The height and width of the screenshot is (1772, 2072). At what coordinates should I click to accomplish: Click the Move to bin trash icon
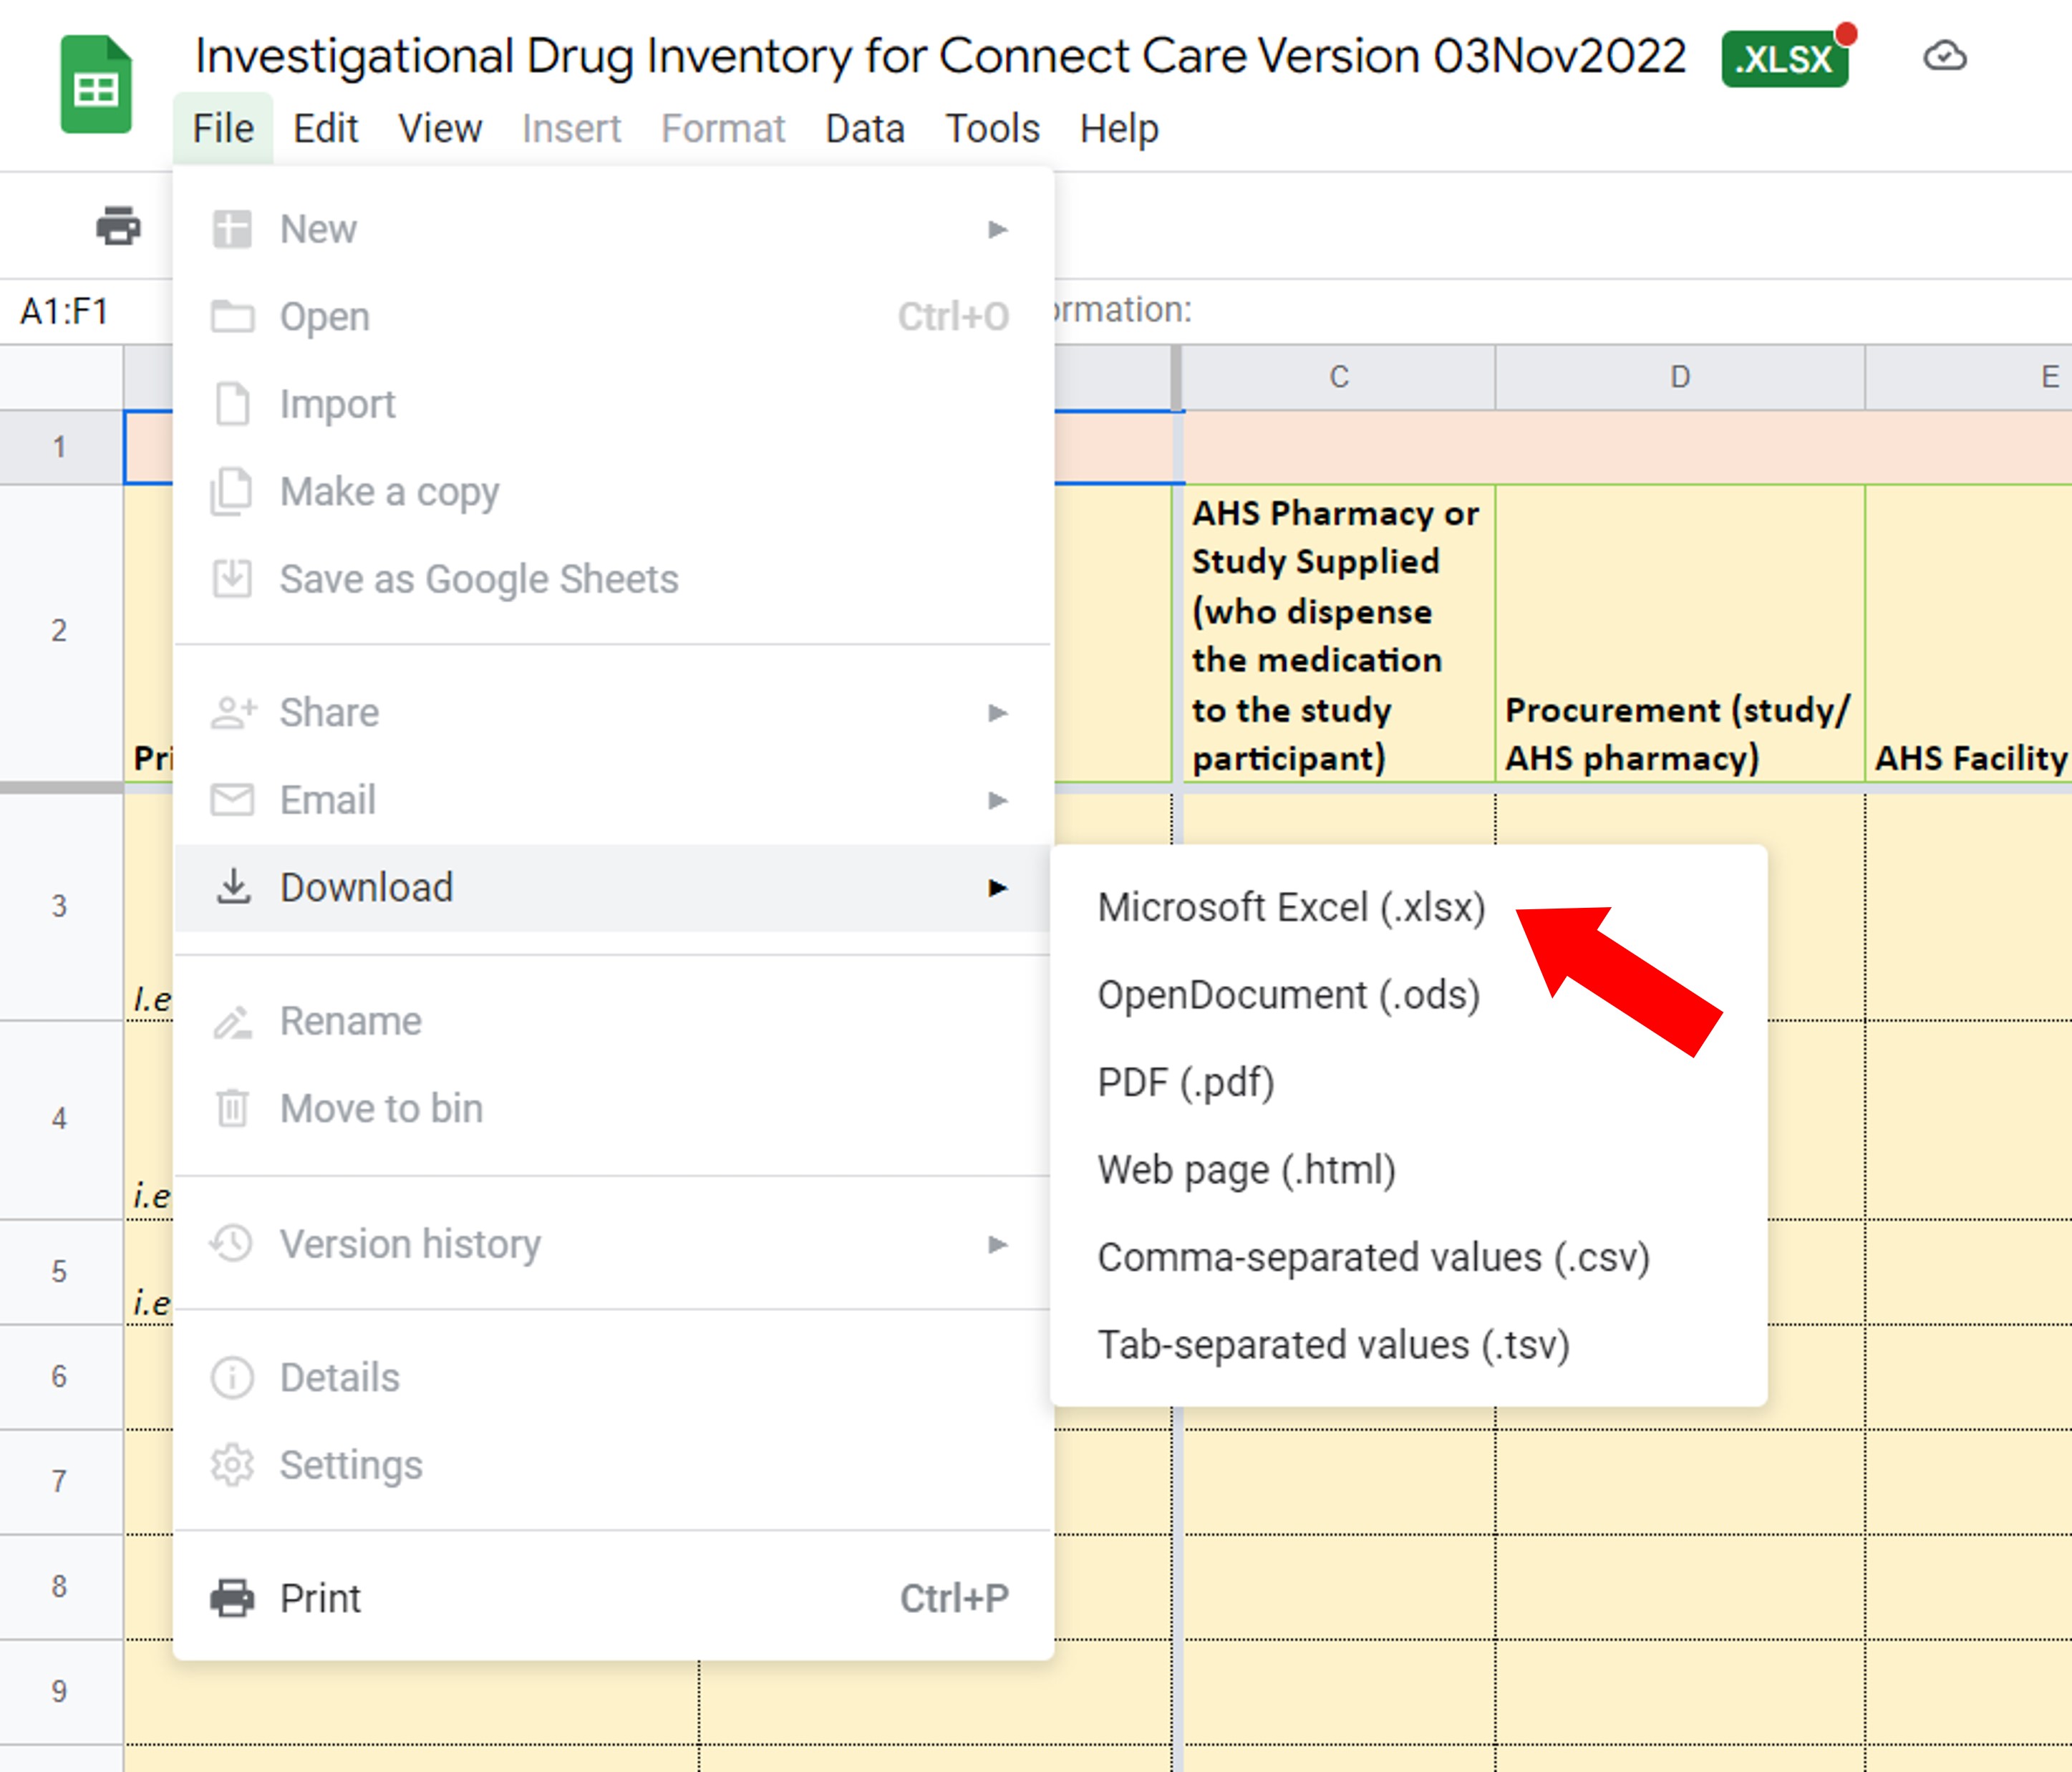pos(232,1108)
